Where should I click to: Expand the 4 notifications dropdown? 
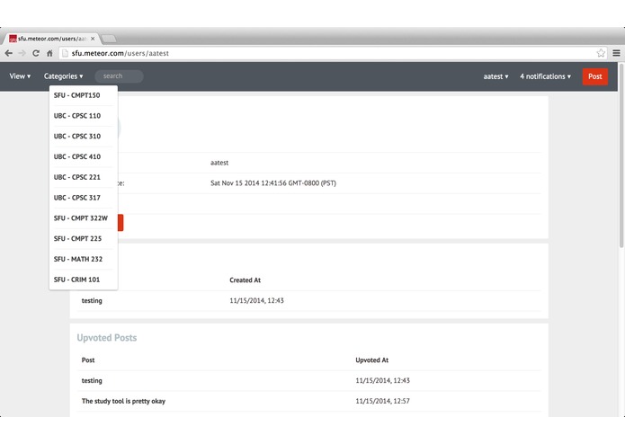click(545, 76)
